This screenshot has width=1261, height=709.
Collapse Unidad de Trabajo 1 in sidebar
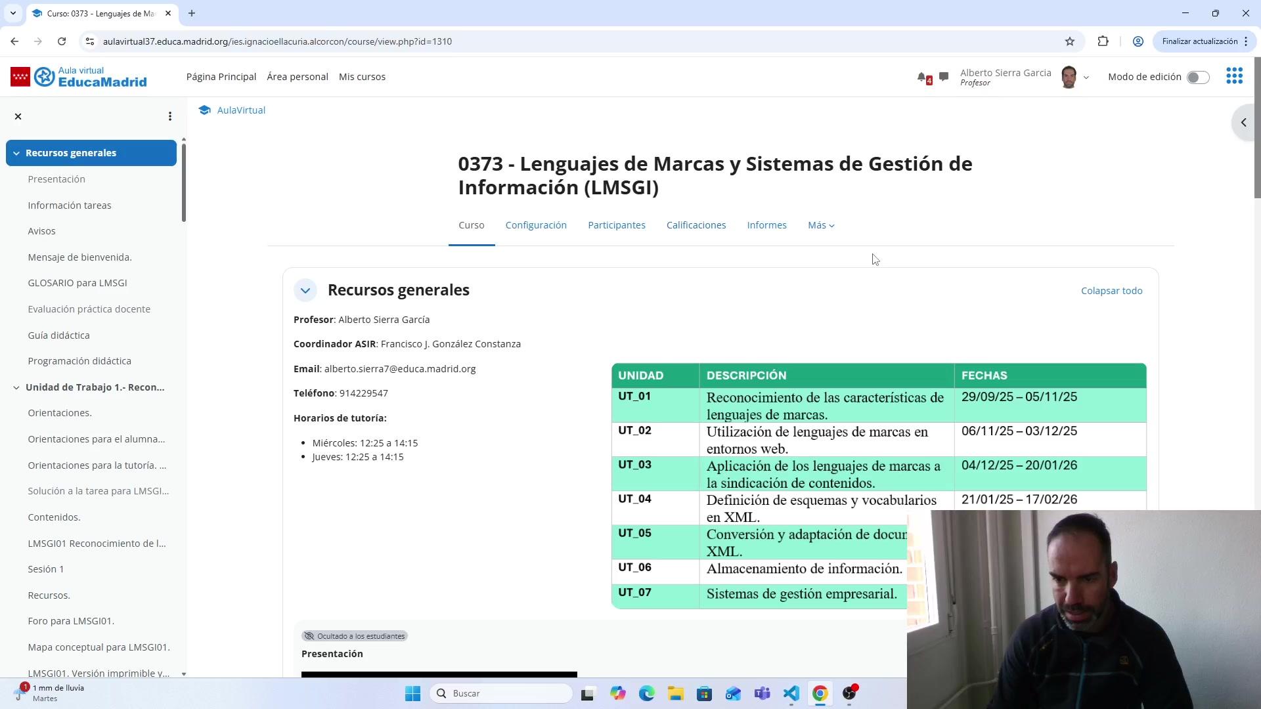tap(16, 387)
